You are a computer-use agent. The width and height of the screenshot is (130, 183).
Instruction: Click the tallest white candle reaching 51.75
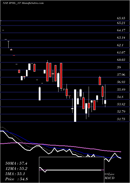75,106
